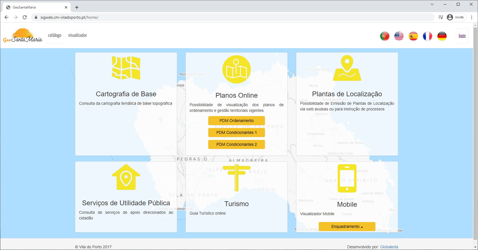Select the GeoSantaMaria browser tab
The width and height of the screenshot is (478, 250).
point(36,7)
